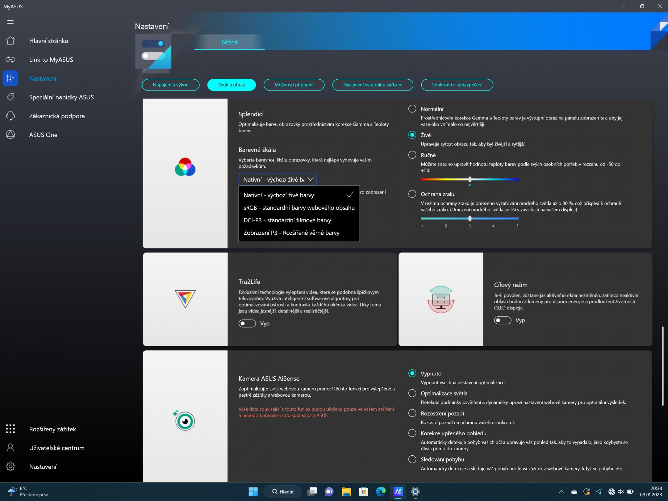
Task: Click the Link to MyASUS chain icon
Action: 10,60
